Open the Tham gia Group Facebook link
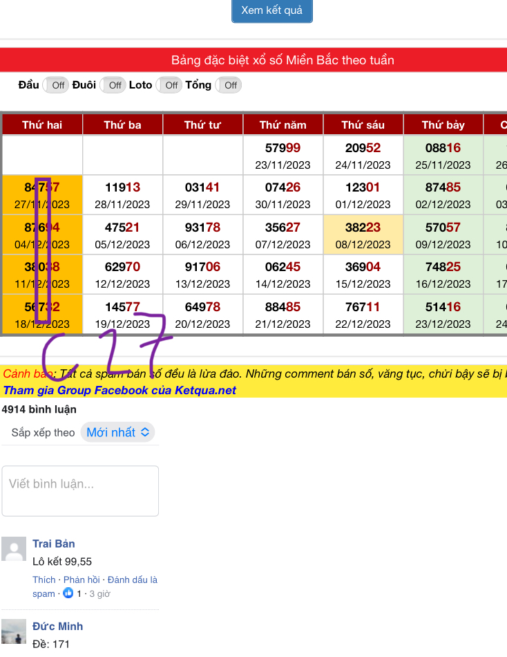The width and height of the screenshot is (507, 657). click(119, 390)
